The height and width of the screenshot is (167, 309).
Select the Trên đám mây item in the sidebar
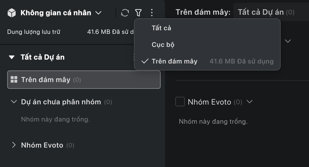(46, 80)
